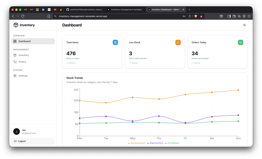Click the Inventory logo cube icon

point(16,25)
